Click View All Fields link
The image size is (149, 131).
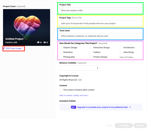[x=127, y=57]
